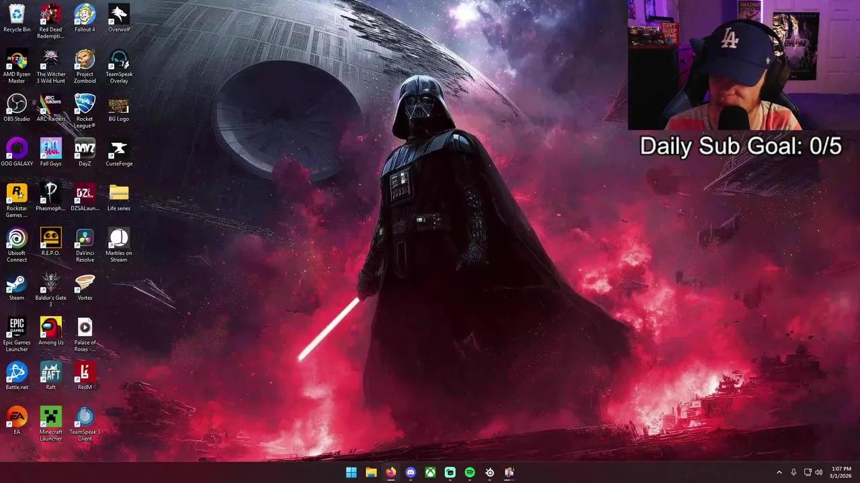The image size is (860, 483).
Task: Select the Fall Guys desktop icon
Action: pos(51,153)
